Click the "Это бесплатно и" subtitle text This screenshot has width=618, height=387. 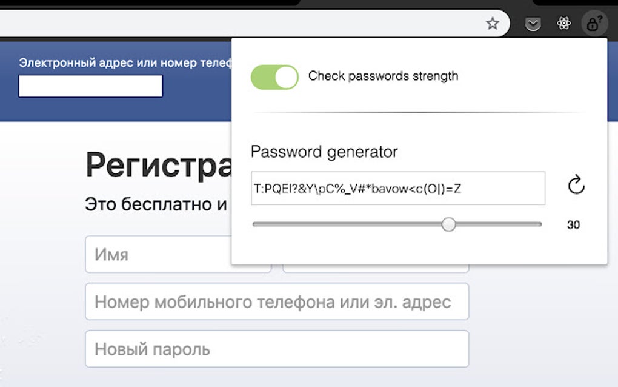tap(156, 204)
